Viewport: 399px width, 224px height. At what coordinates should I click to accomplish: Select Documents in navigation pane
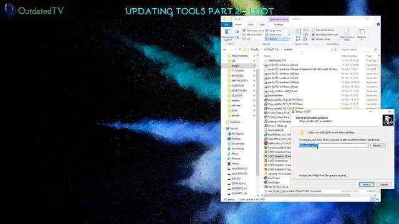click(238, 144)
